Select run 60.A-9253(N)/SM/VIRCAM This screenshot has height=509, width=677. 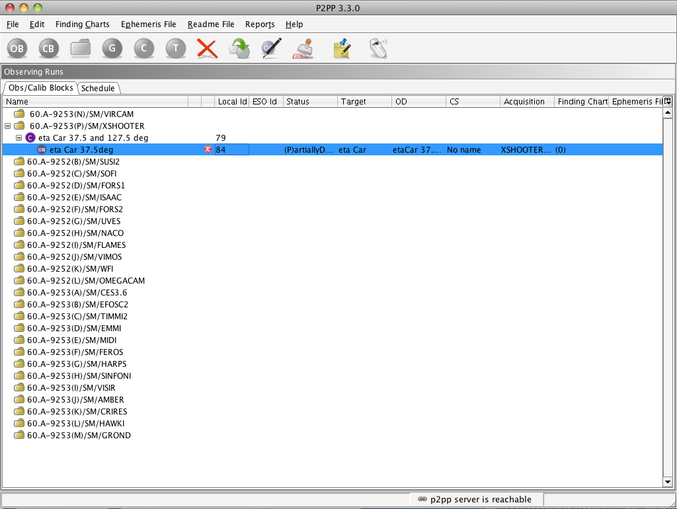81,114
